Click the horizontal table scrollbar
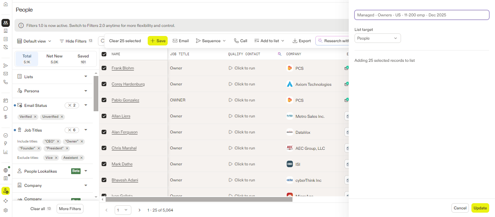This screenshot has width=495, height=217. (199, 199)
